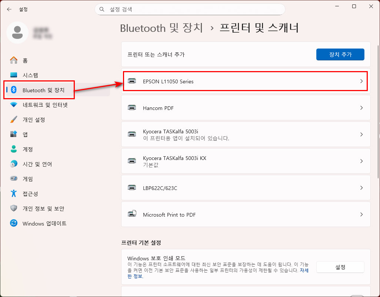Click the Accounts person icon
380x297 pixels.
click(x=14, y=149)
